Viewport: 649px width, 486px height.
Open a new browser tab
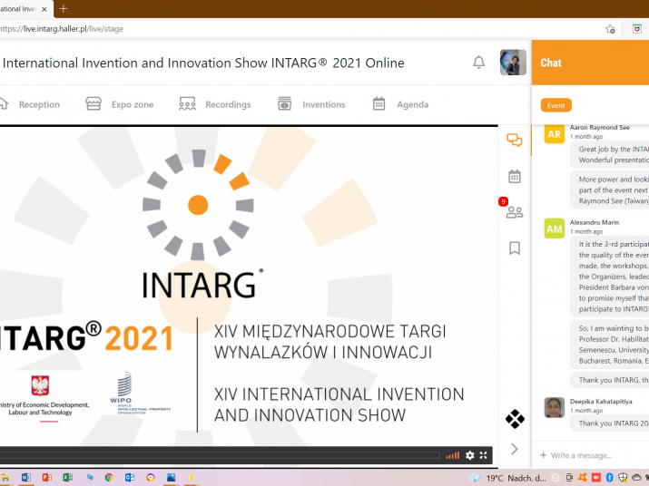tap(64, 8)
